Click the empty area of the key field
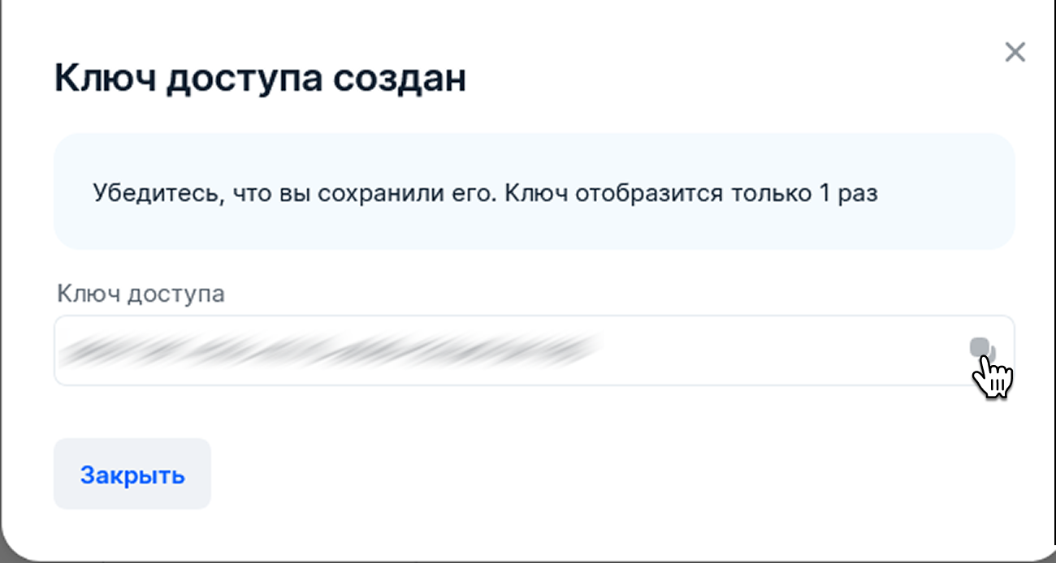The height and width of the screenshot is (563, 1056). pyautogui.click(x=780, y=350)
